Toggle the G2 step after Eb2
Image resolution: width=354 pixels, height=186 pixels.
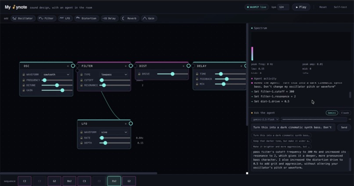[129, 181]
